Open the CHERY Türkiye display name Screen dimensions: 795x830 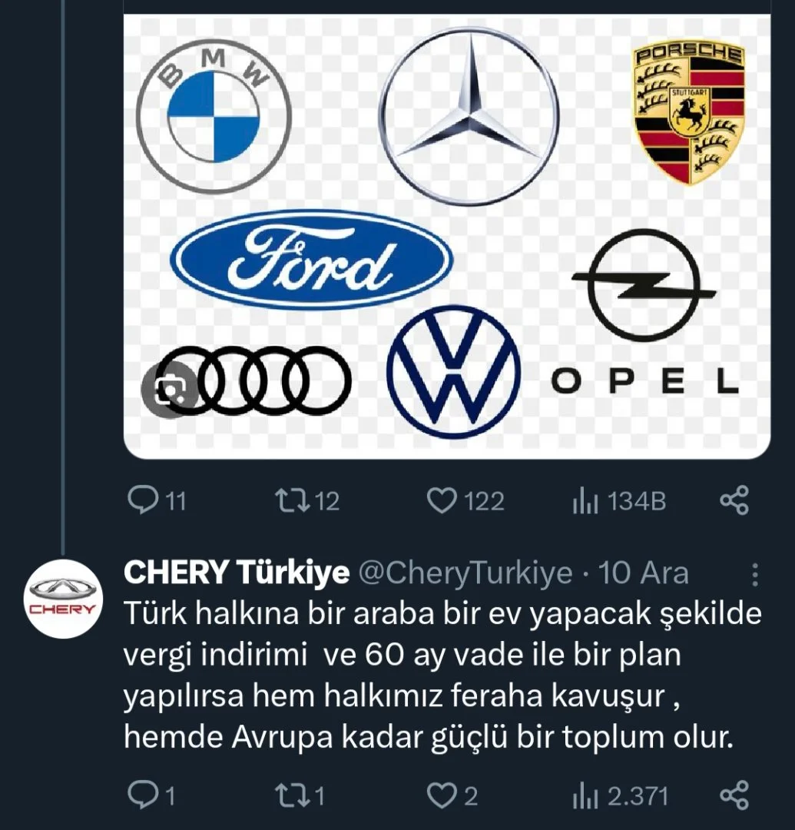pyautogui.click(x=237, y=573)
